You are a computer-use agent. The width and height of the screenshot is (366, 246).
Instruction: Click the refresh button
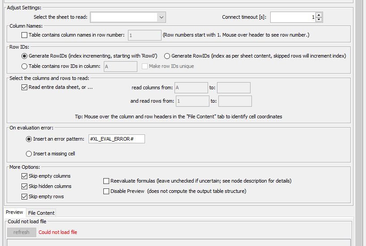coord(21,232)
